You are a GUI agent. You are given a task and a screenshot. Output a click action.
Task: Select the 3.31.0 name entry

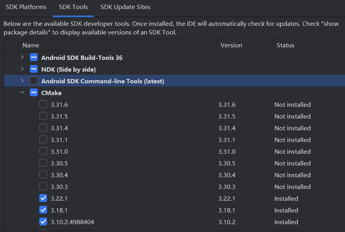(59, 152)
